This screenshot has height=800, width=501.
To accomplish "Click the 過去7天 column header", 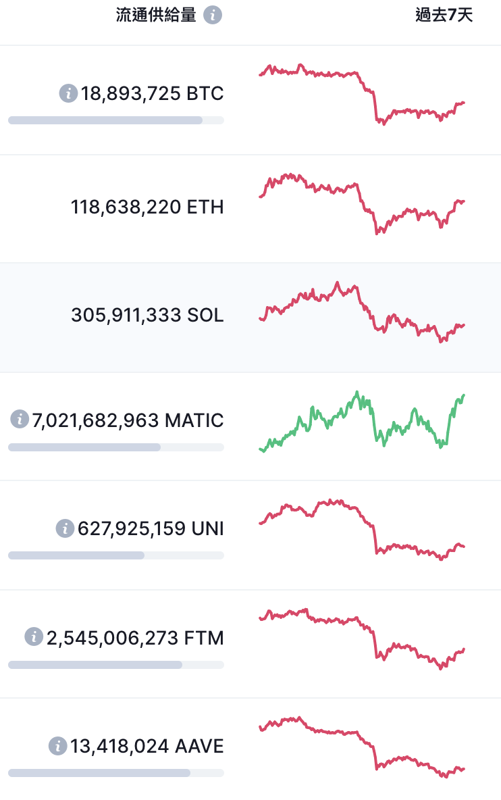I will [x=444, y=15].
